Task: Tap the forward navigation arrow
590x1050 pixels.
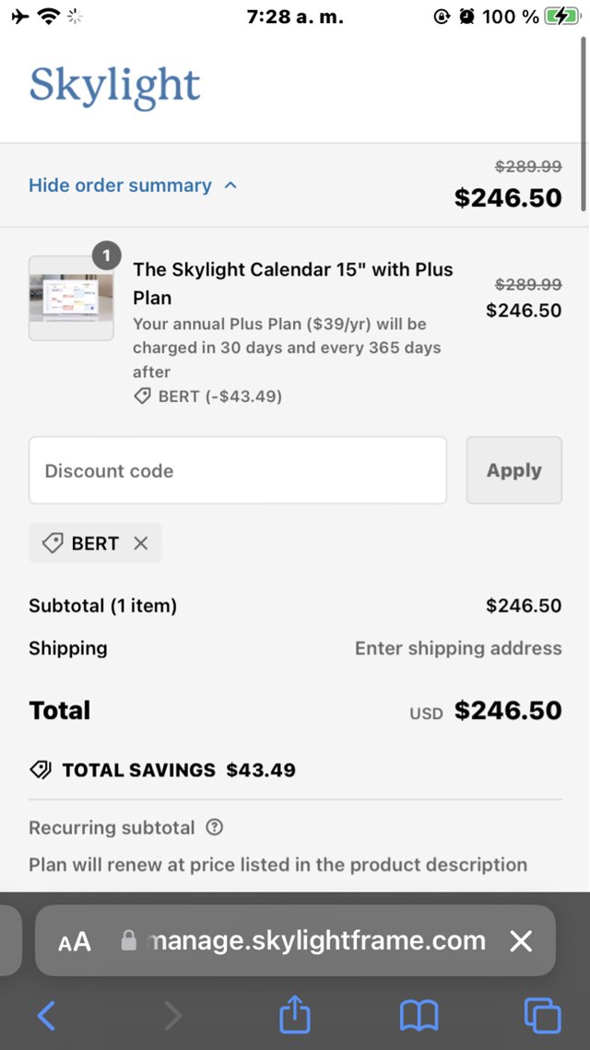Action: click(172, 1016)
